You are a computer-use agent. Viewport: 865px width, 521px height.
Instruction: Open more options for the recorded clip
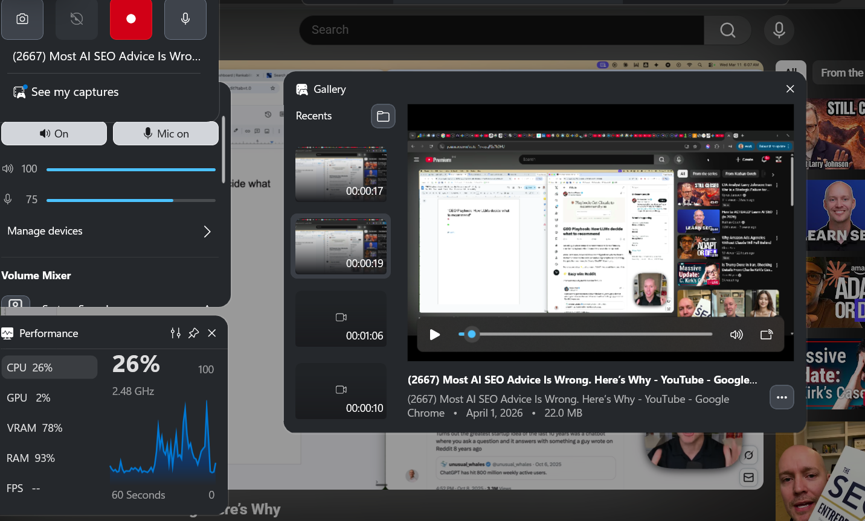tap(782, 397)
